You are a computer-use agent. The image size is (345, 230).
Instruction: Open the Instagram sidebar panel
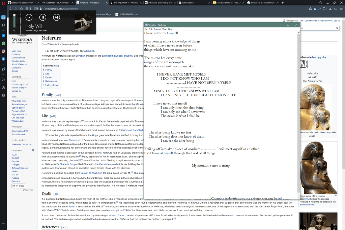click(3, 51)
